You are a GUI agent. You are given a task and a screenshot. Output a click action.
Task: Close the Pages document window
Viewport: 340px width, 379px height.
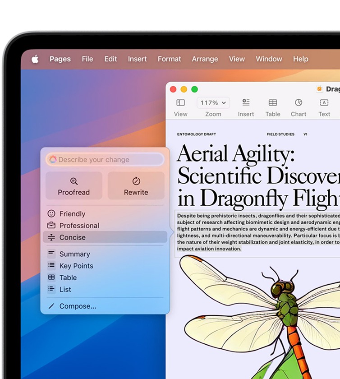pos(173,89)
